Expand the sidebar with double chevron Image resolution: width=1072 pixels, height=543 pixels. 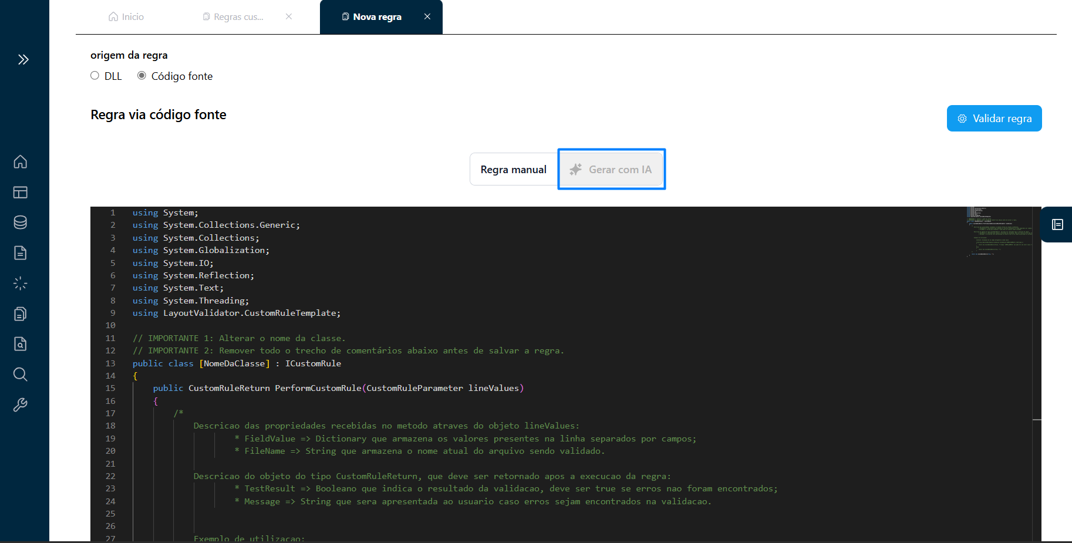click(23, 59)
